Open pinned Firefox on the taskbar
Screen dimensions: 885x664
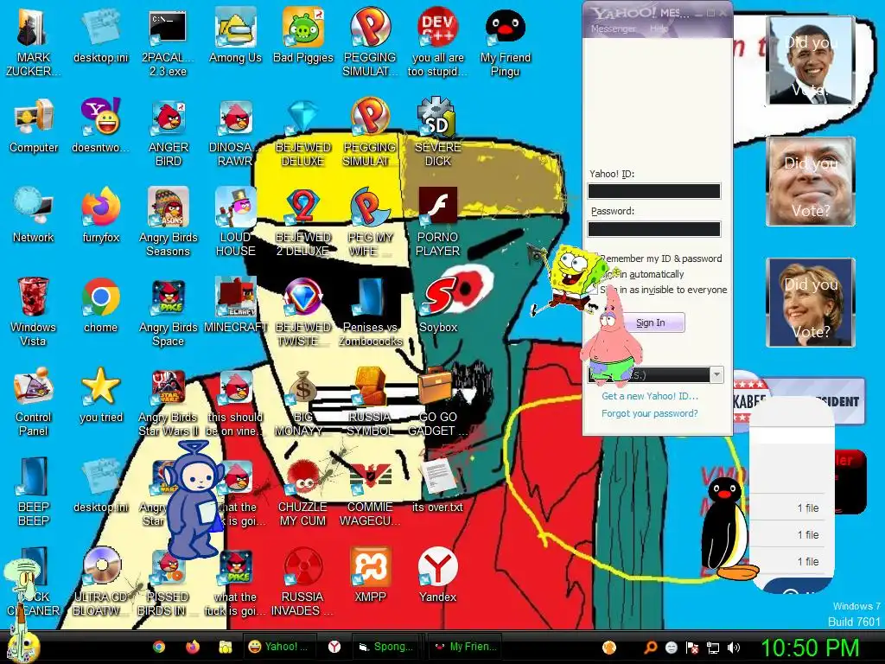point(193,647)
